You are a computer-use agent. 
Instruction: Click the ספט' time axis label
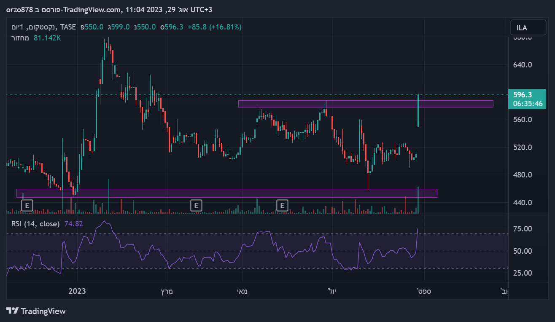tap(424, 291)
